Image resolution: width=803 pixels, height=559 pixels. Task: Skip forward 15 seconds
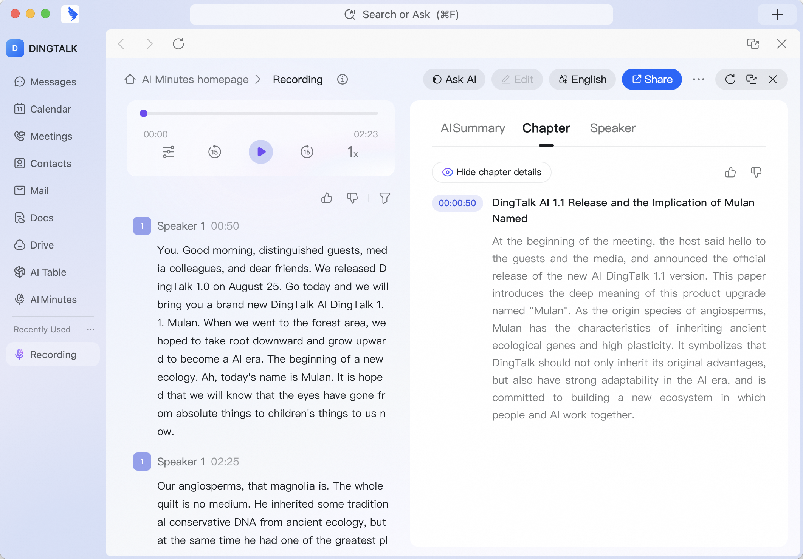[x=307, y=152]
